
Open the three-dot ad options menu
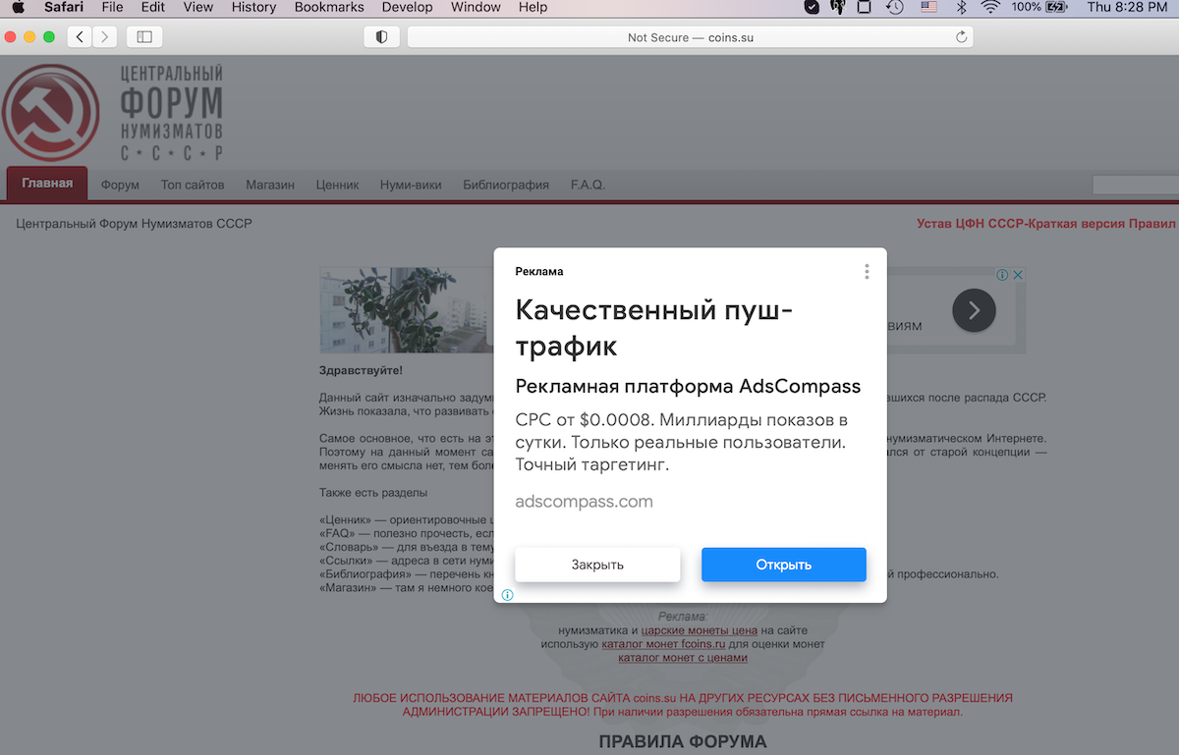click(867, 272)
